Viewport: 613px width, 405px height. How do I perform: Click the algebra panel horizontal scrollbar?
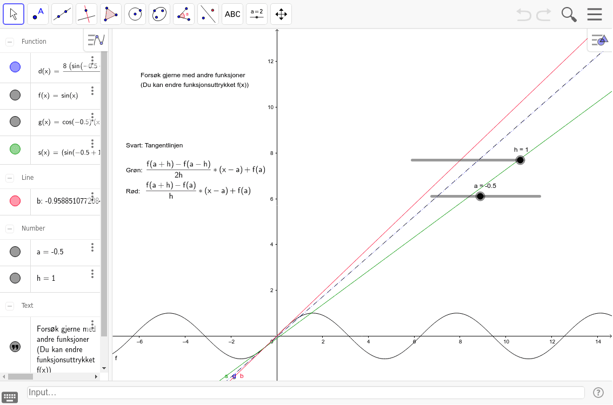pyautogui.click(x=21, y=376)
